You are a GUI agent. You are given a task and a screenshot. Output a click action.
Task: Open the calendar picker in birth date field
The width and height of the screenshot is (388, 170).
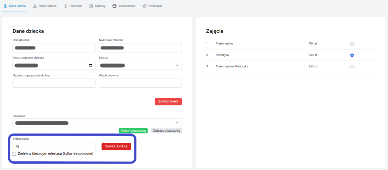click(90, 65)
